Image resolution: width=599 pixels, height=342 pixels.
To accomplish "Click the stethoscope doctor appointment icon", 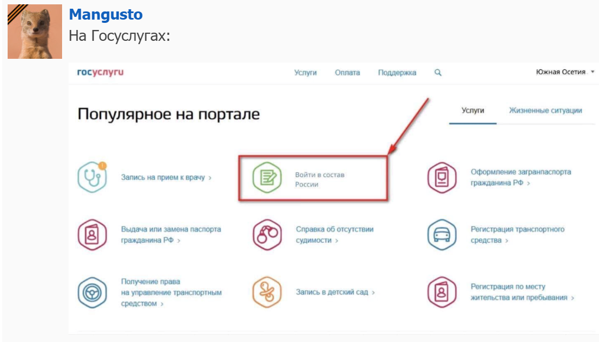I will pyautogui.click(x=92, y=177).
